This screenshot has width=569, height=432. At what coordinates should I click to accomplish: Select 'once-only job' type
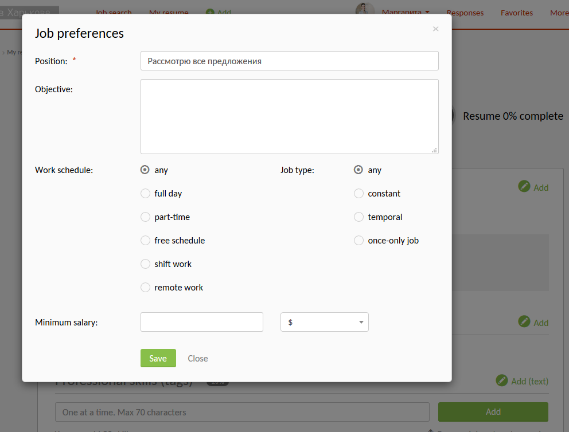359,241
